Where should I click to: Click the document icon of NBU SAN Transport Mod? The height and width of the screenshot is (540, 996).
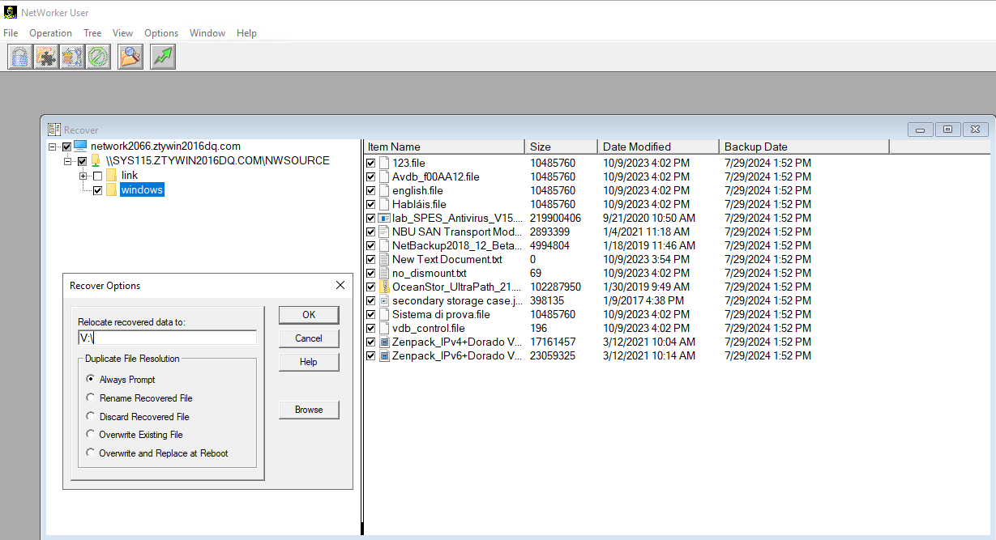pyautogui.click(x=384, y=232)
